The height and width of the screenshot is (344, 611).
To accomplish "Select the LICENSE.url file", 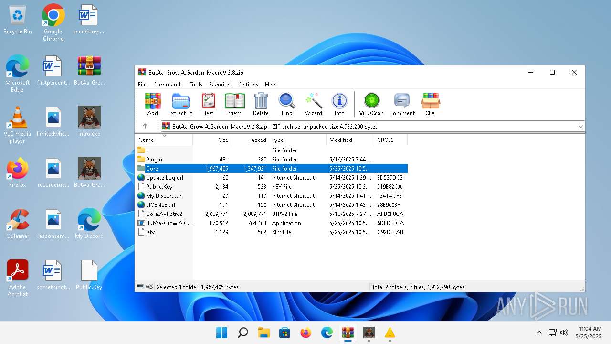I will (272, 205).
